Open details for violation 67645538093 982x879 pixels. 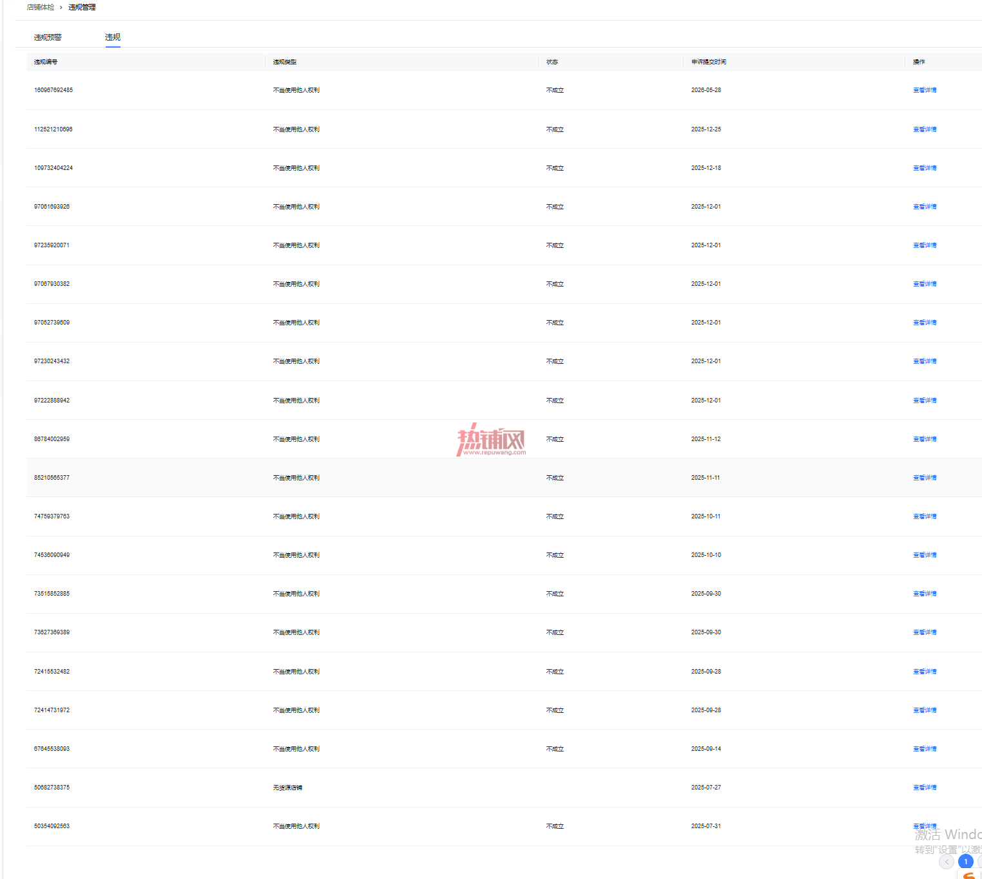coord(925,749)
